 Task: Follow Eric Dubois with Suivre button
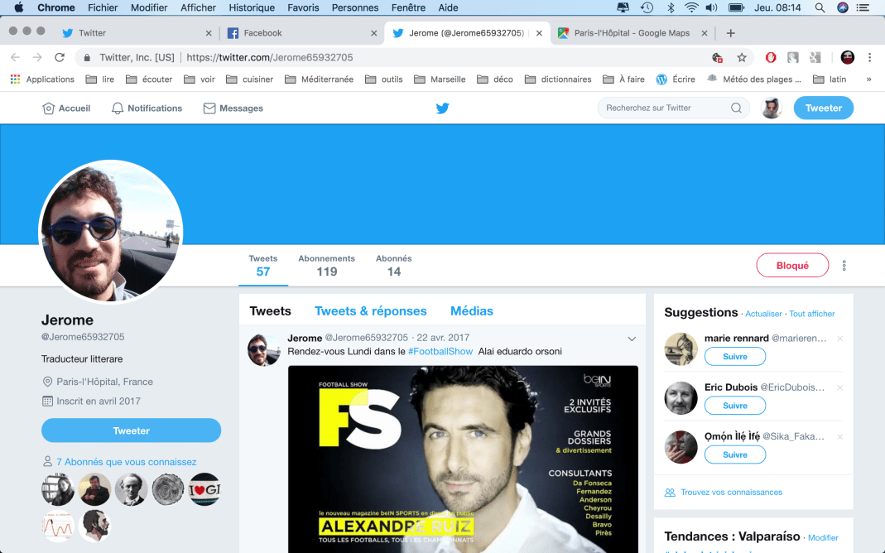[734, 406]
